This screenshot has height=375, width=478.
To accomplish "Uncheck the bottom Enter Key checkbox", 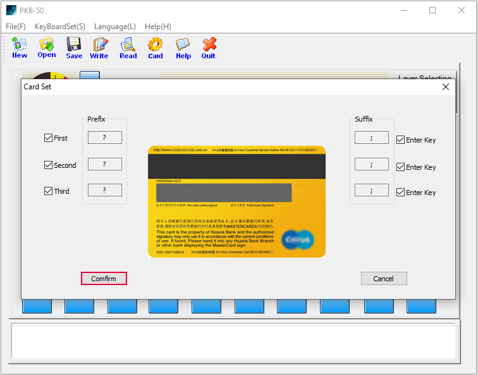I will (x=400, y=193).
